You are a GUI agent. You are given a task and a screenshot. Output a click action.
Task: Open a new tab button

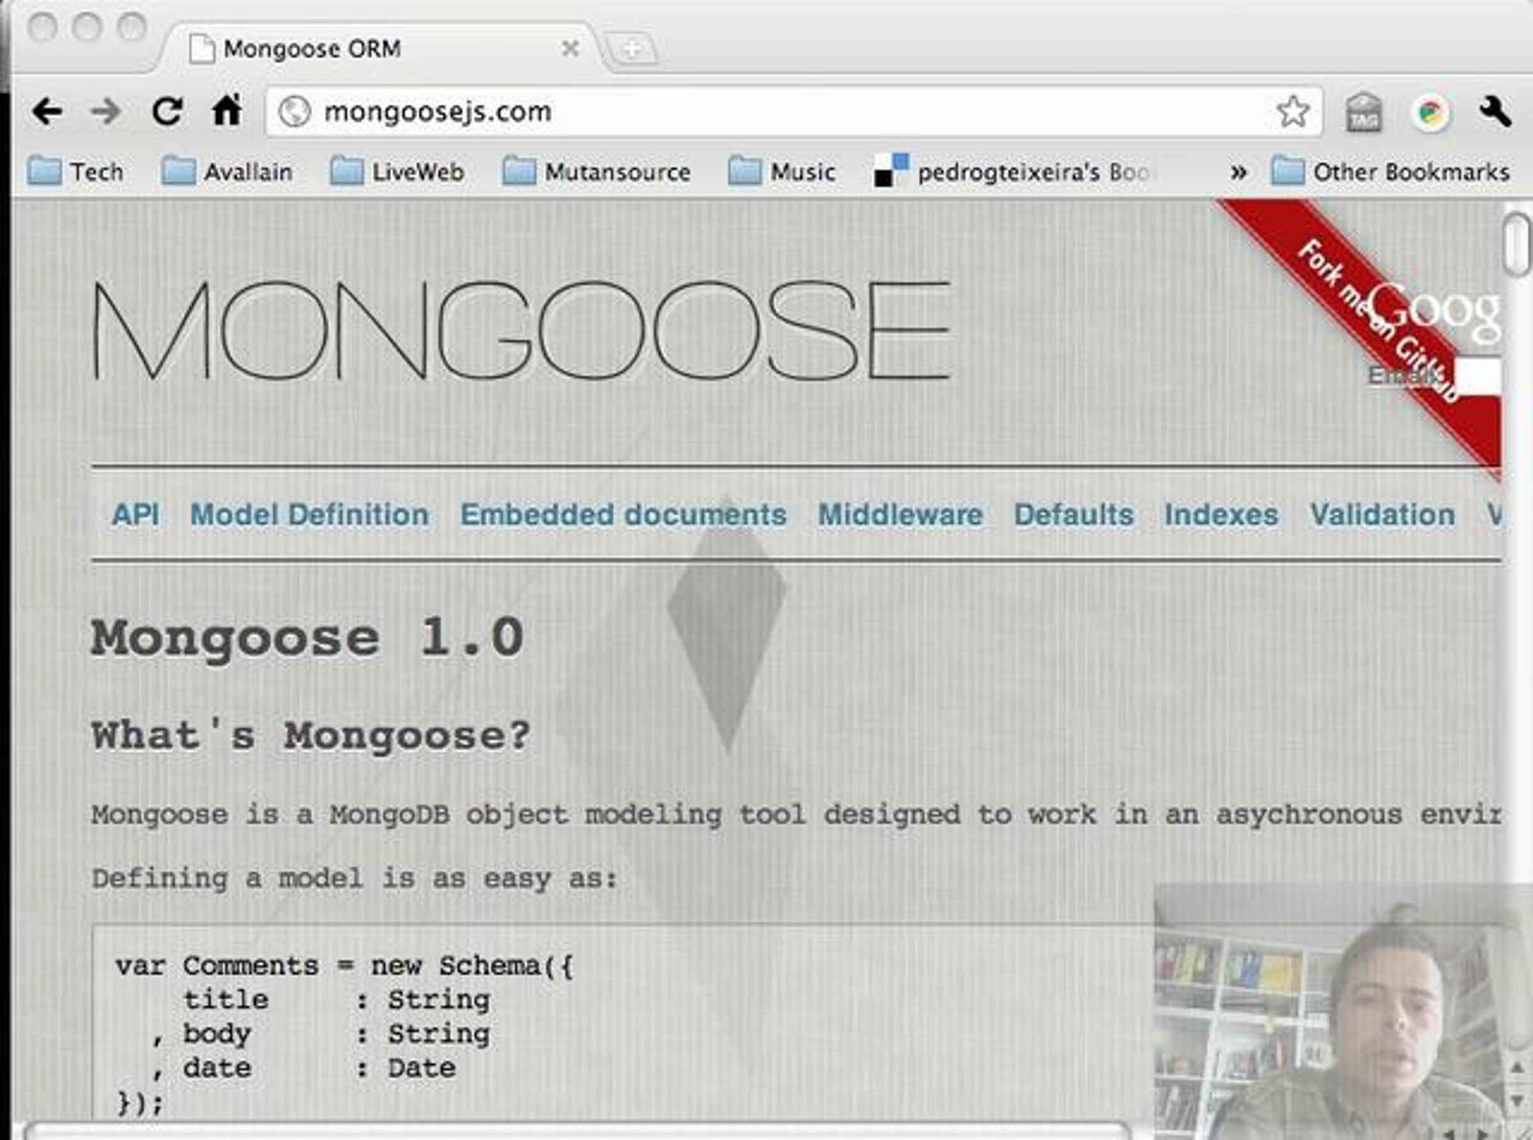point(632,49)
